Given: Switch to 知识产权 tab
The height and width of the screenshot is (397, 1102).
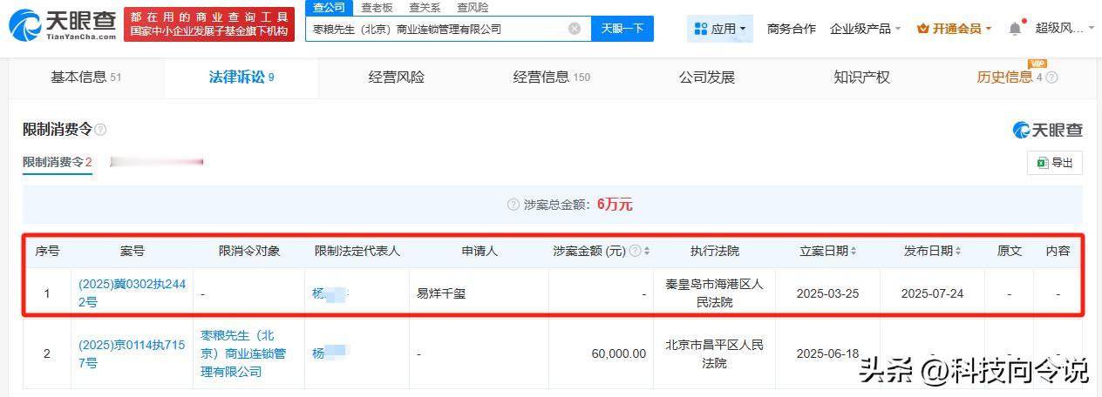Looking at the screenshot, I should 861,77.
